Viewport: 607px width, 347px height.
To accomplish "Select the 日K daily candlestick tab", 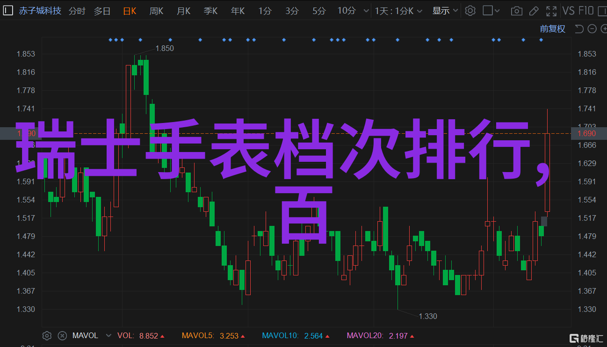I will (x=130, y=11).
